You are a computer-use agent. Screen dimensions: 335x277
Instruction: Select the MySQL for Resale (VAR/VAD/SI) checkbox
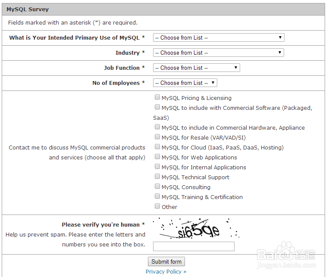tap(157, 137)
